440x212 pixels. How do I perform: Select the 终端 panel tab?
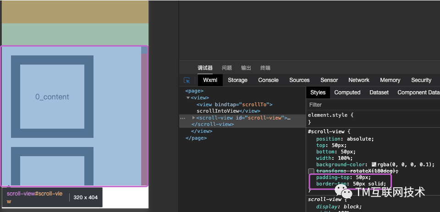click(x=265, y=68)
